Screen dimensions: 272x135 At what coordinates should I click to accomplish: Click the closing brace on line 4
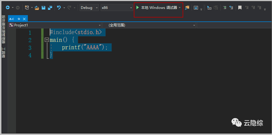51,55
